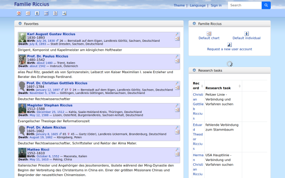285x178 pixels.
Task: Open the Default individual link
Action: pyautogui.click(x=247, y=38)
